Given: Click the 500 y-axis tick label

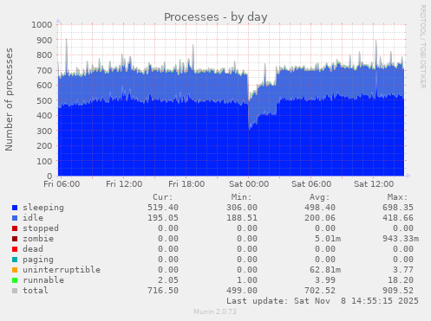Looking at the screenshot, I should (x=44, y=100).
